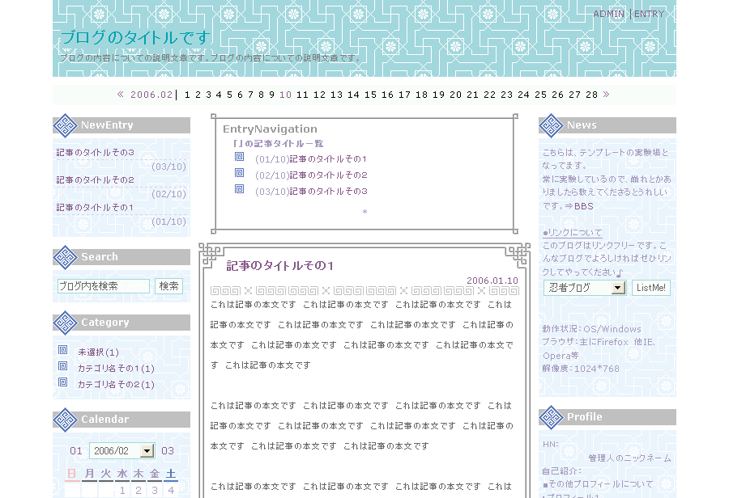Click the Category diamond header icon
Viewport: 729px width, 498px height.
65,323
